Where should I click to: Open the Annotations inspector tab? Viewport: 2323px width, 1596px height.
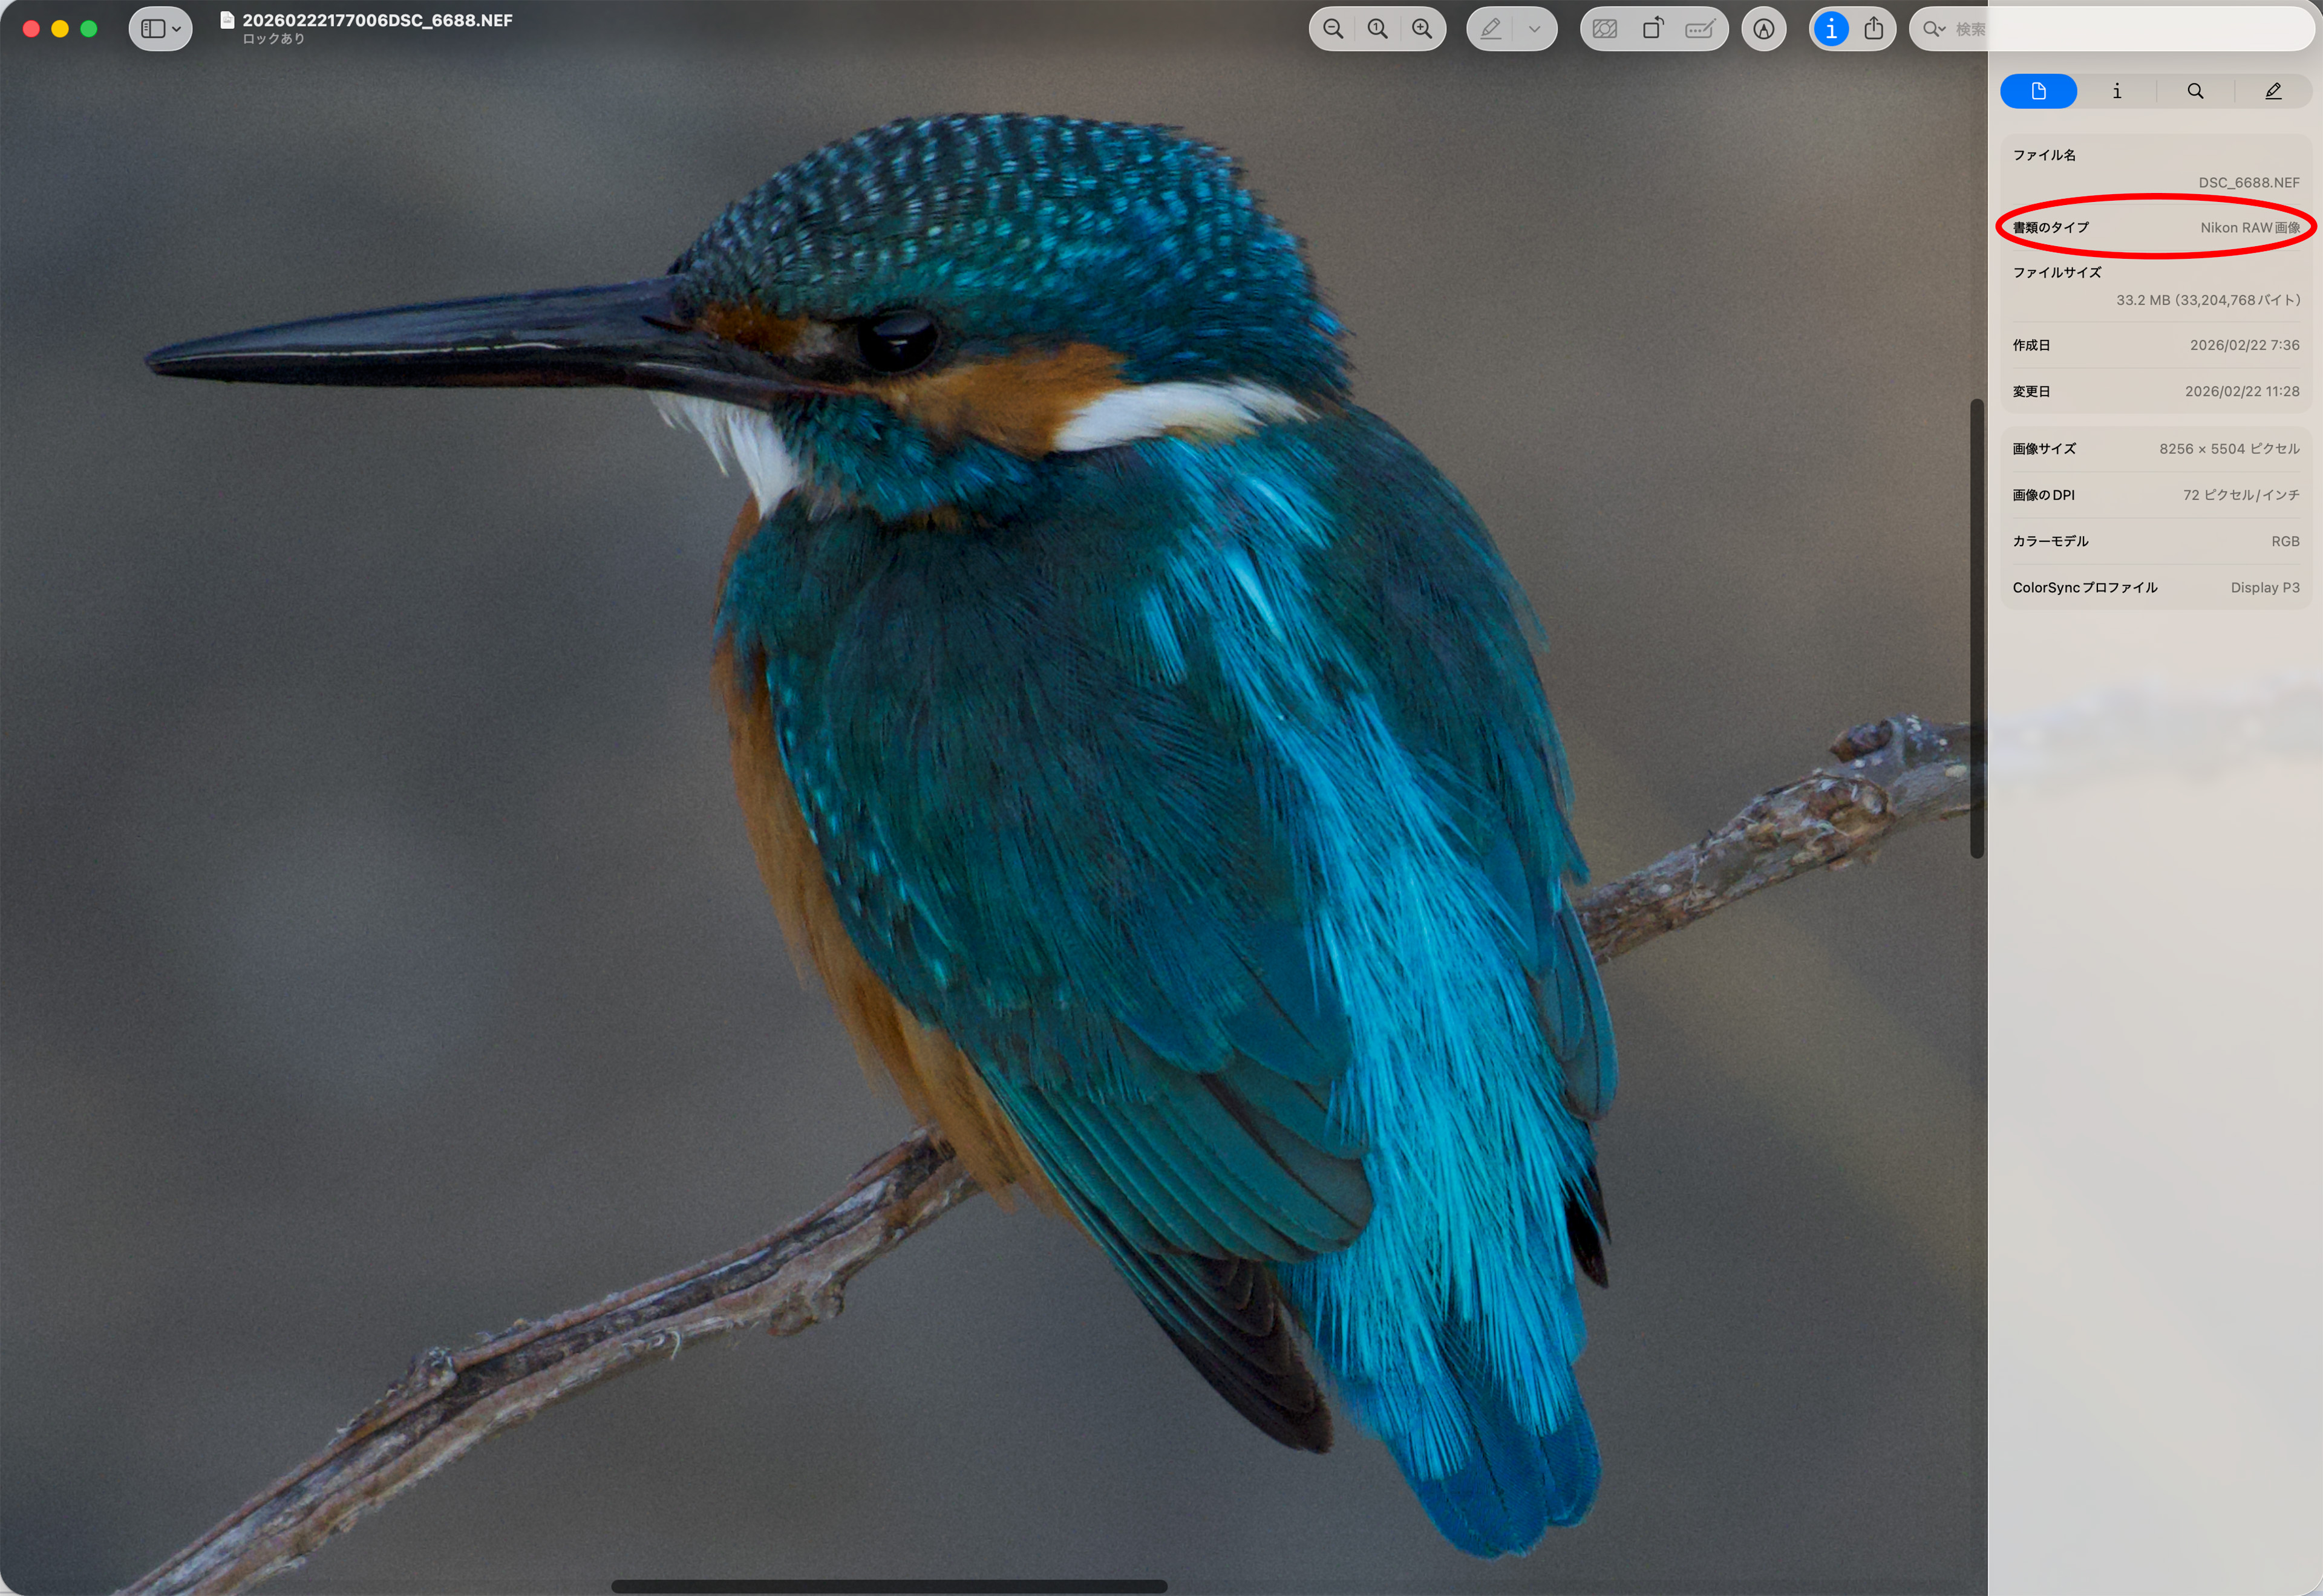click(x=2273, y=91)
